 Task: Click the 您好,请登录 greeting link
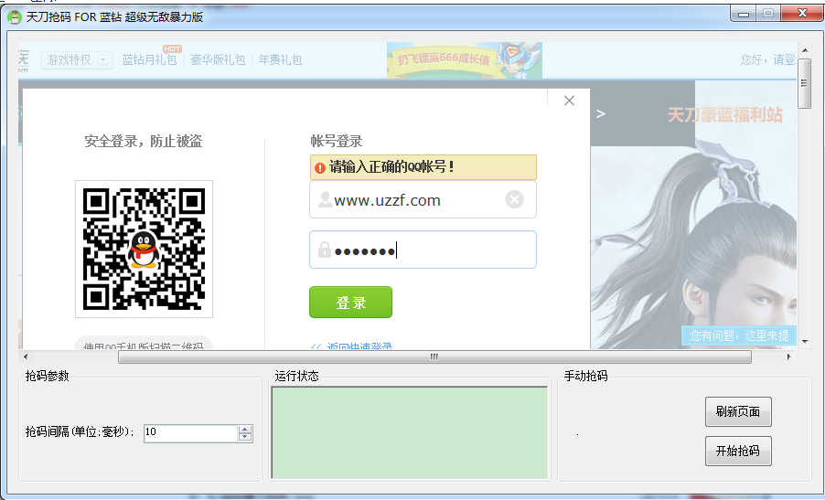coord(768,60)
